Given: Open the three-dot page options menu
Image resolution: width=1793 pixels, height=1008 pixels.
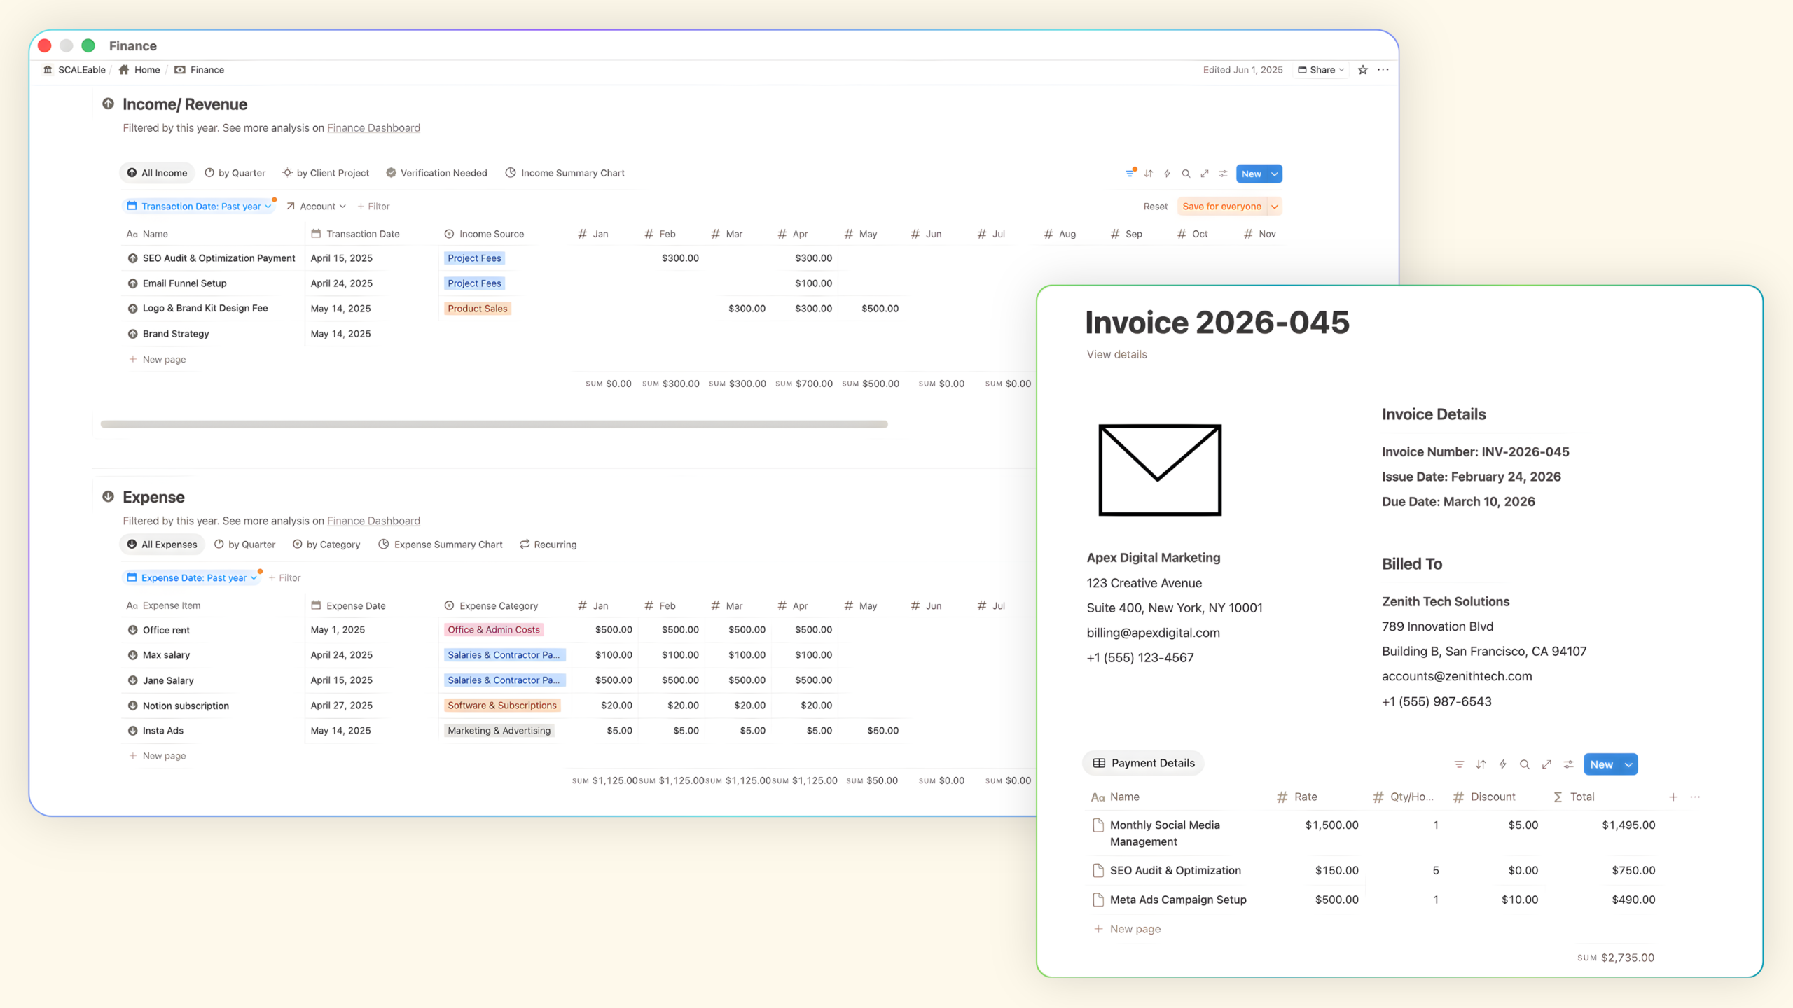Looking at the screenshot, I should point(1383,70).
